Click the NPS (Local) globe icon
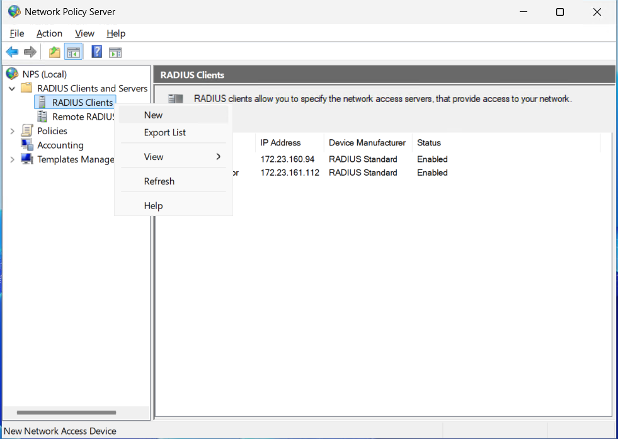Image resolution: width=618 pixels, height=439 pixels. click(x=12, y=74)
